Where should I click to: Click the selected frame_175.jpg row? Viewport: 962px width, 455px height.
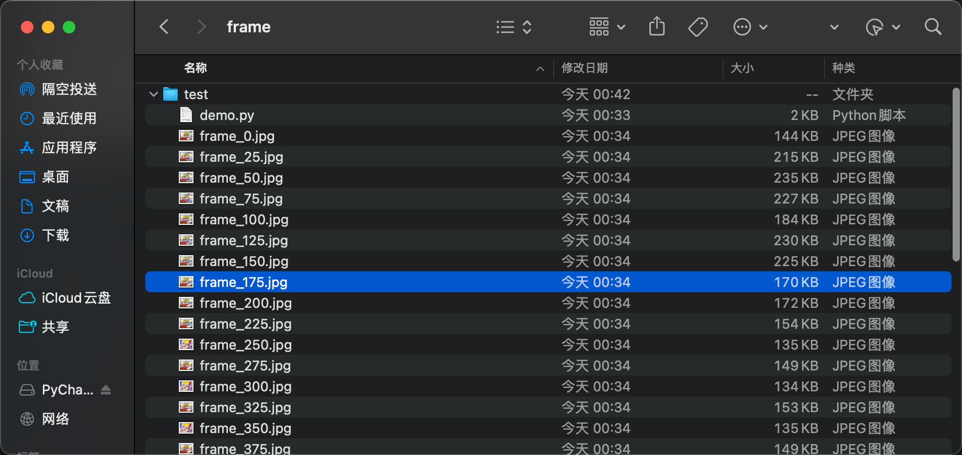[x=548, y=282]
